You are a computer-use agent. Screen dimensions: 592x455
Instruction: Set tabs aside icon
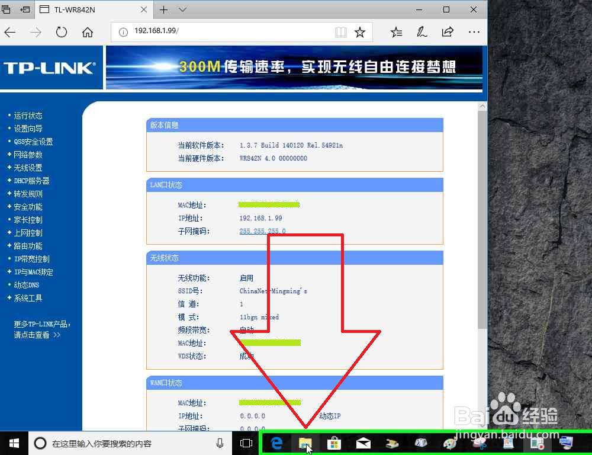coord(24,9)
